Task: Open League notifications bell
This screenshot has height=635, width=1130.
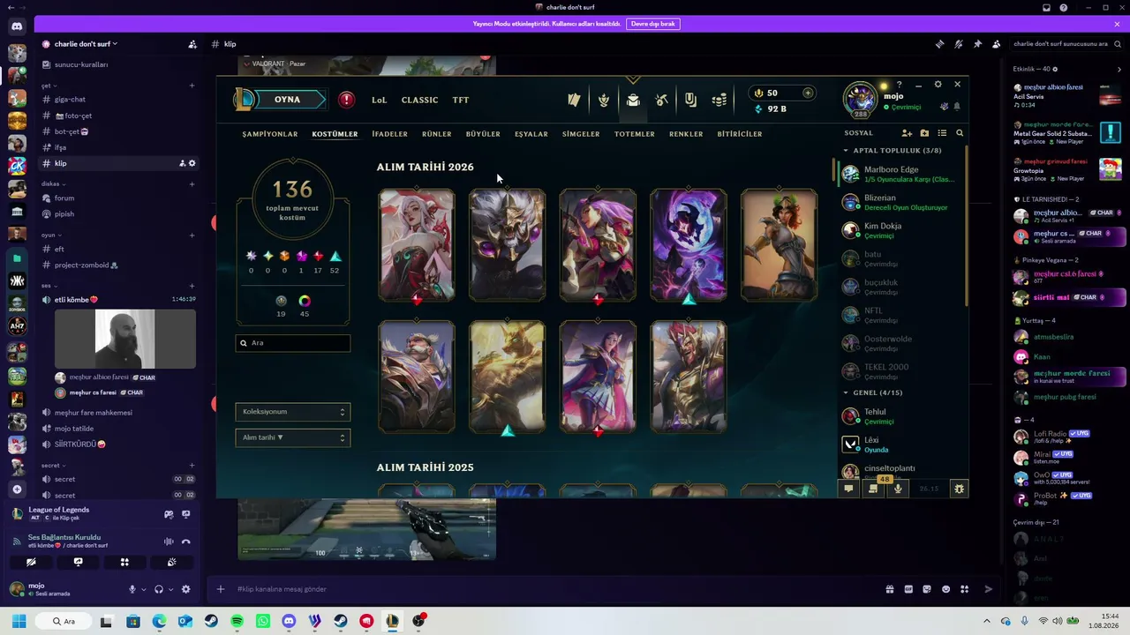Action: [957, 107]
